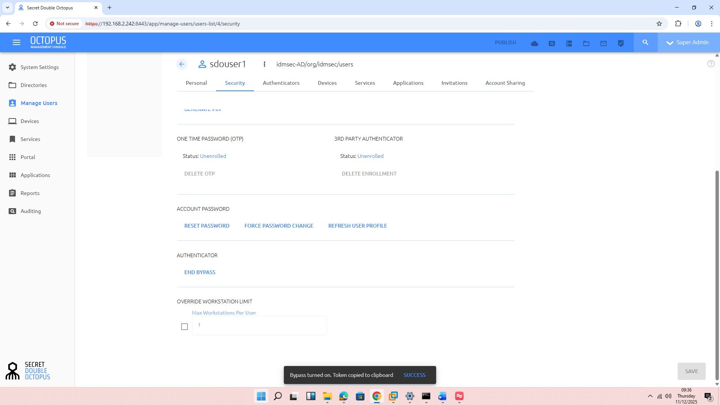
Task: Click the cloud icon in header
Action: [534, 43]
